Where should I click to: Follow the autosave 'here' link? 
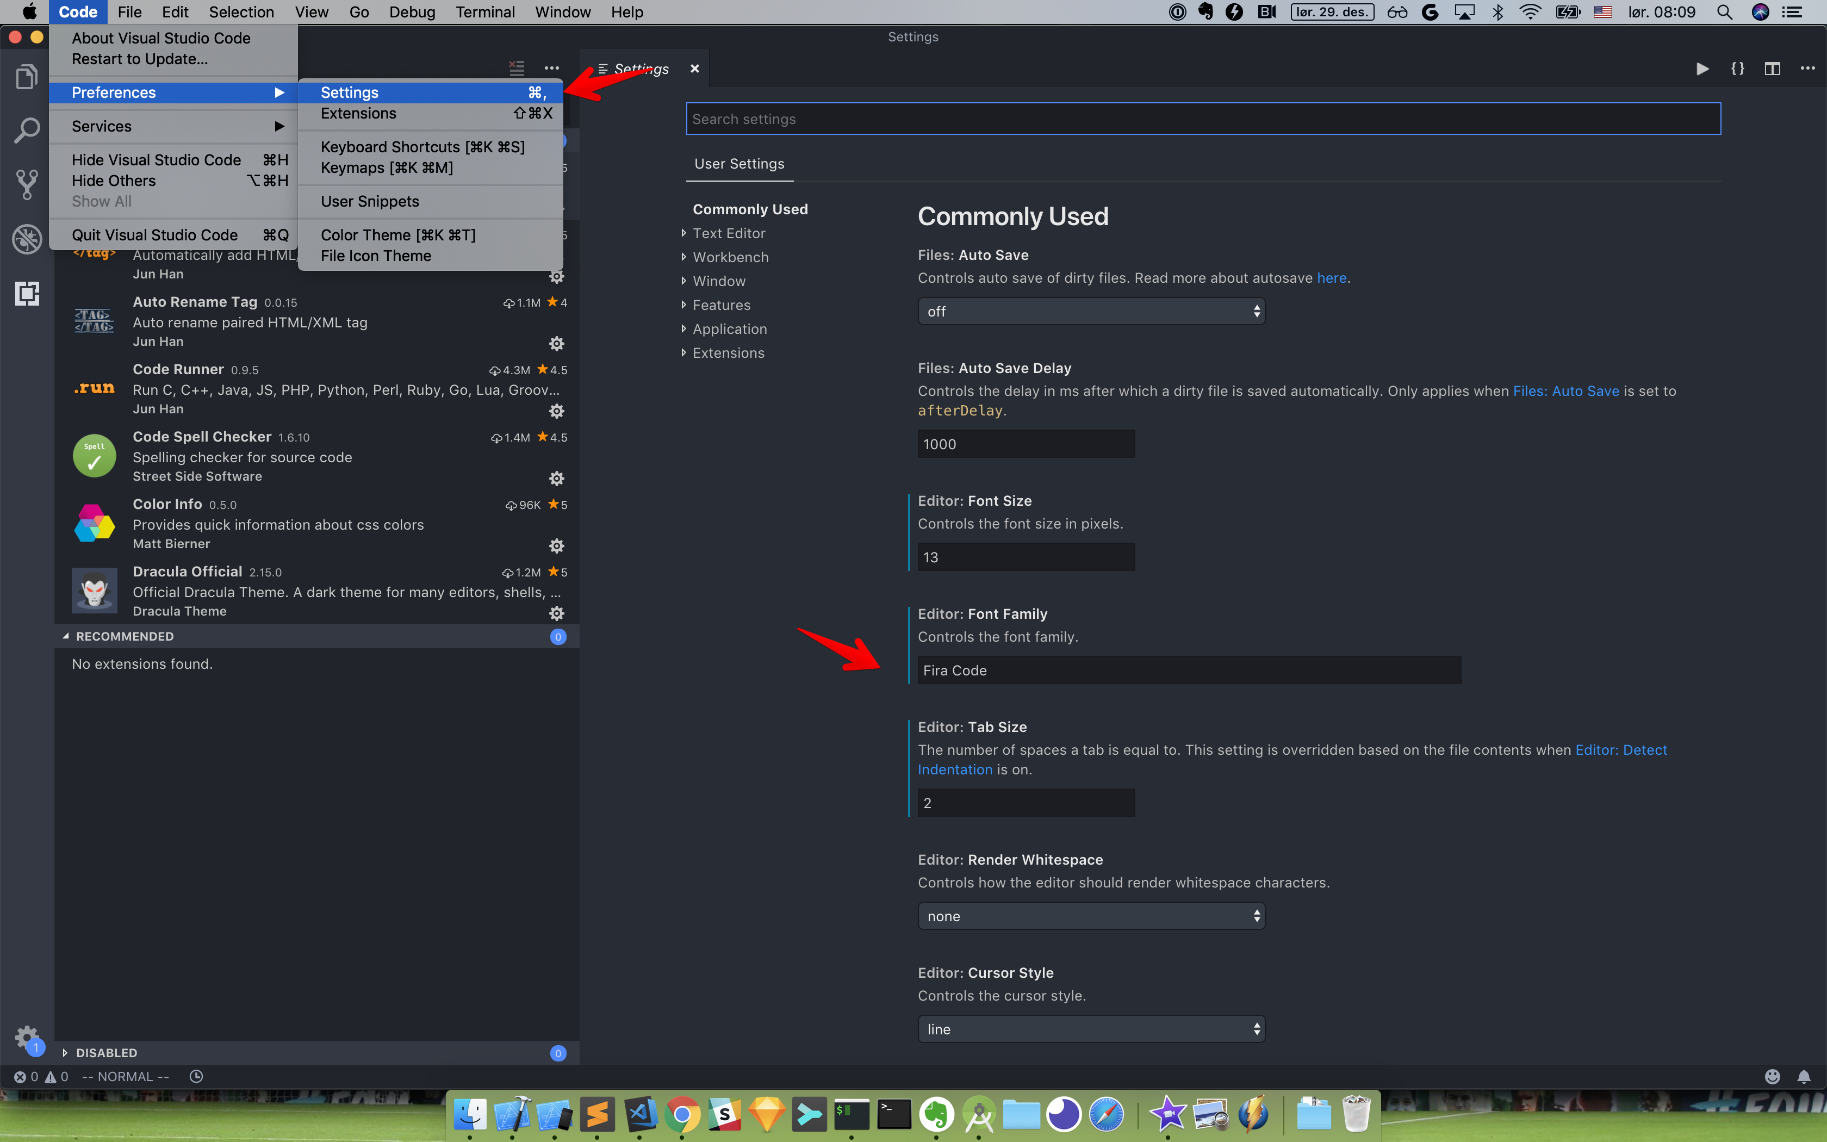click(x=1332, y=278)
